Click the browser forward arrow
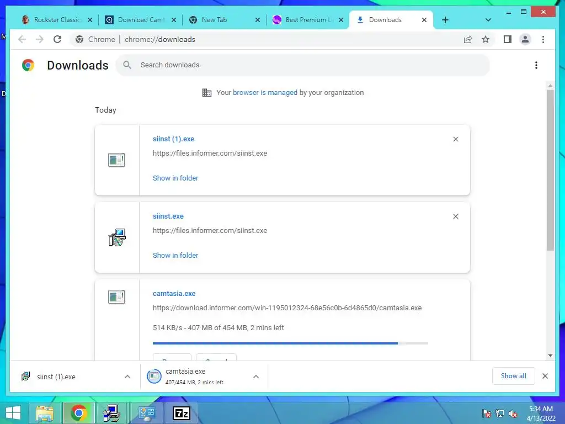Image resolution: width=565 pixels, height=424 pixels. [40, 39]
